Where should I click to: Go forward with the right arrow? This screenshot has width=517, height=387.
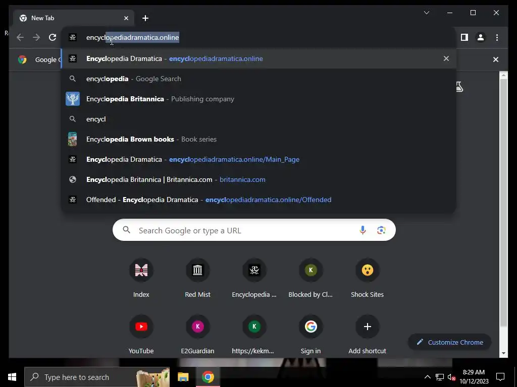pos(36,37)
